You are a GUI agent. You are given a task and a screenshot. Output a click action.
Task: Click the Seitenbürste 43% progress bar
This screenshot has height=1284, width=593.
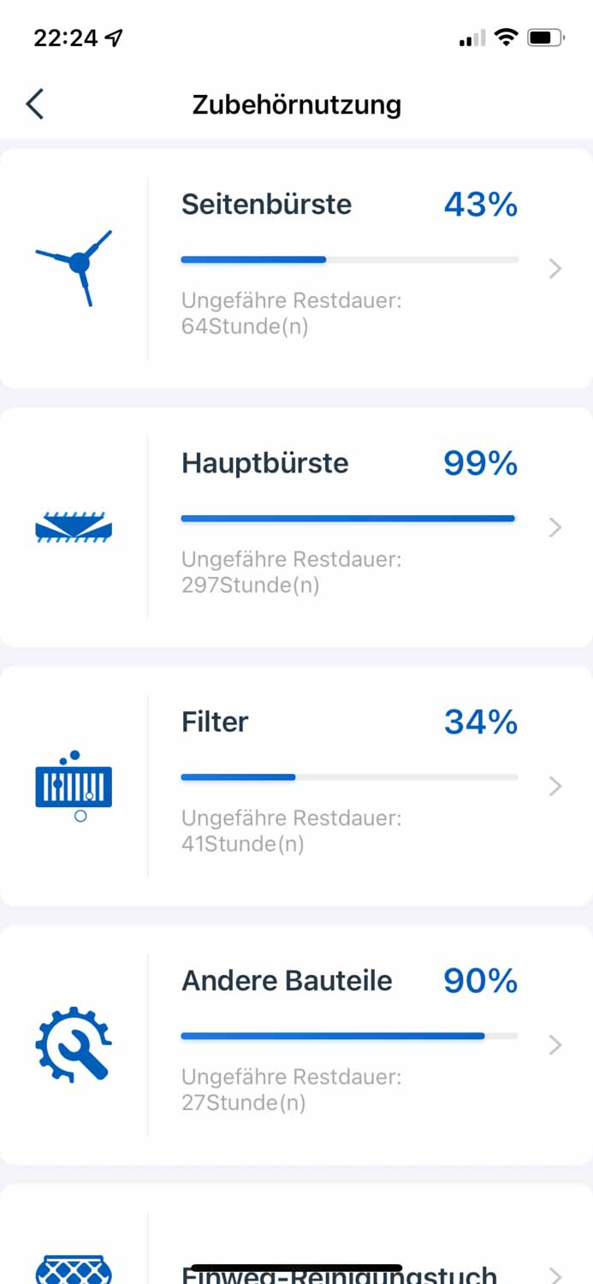click(x=349, y=259)
